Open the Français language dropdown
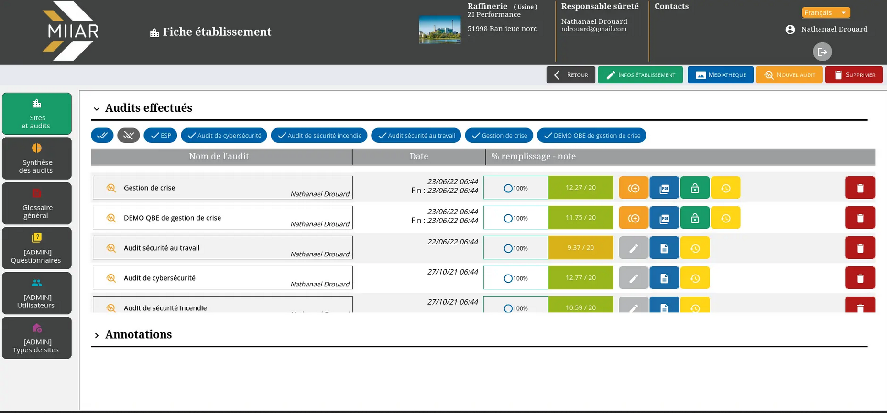Image resolution: width=887 pixels, height=413 pixels. 826,13
